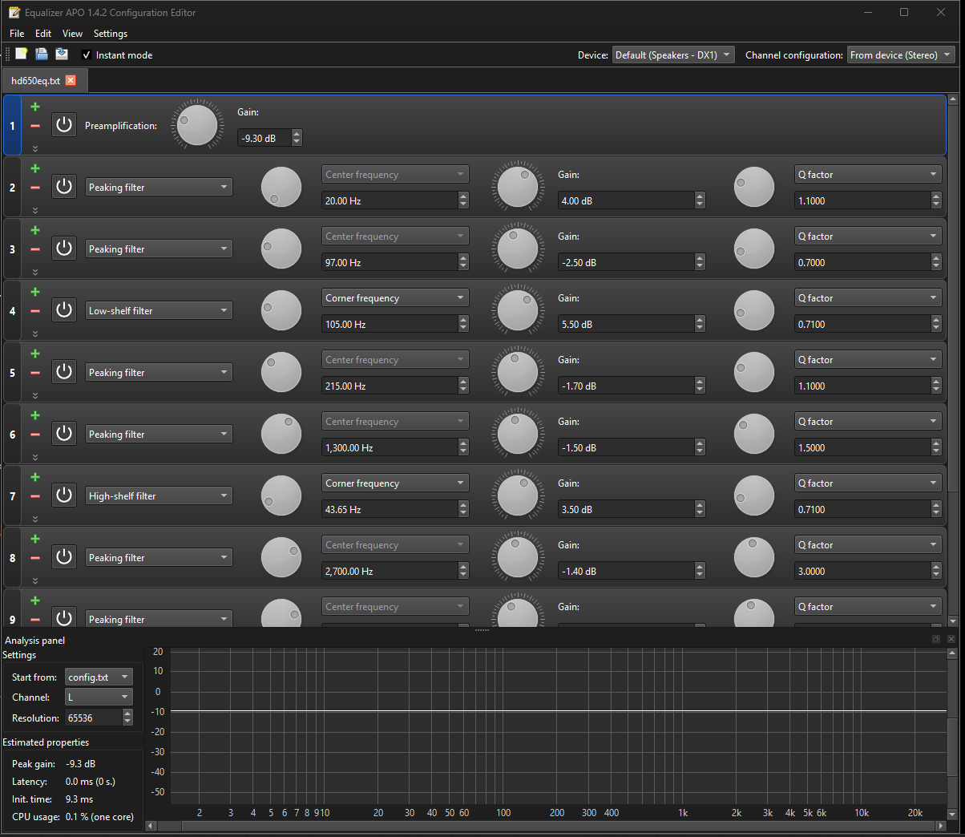Disable row 7 high-shelf filter power button

[64, 495]
